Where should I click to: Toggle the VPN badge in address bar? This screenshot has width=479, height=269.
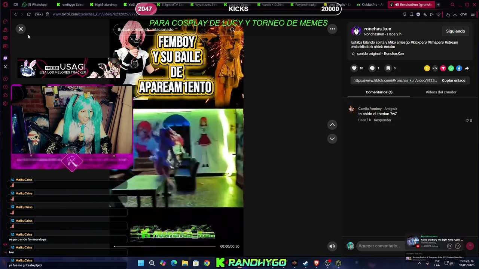(x=39, y=14)
